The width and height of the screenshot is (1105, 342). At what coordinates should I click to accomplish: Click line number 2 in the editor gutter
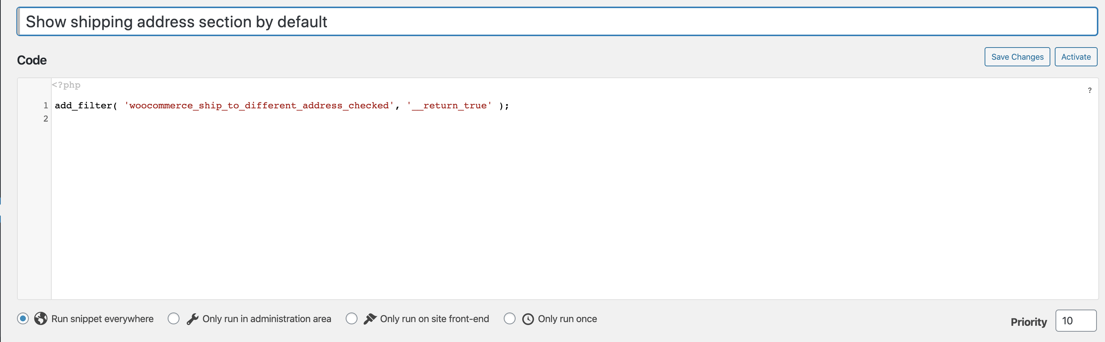45,119
